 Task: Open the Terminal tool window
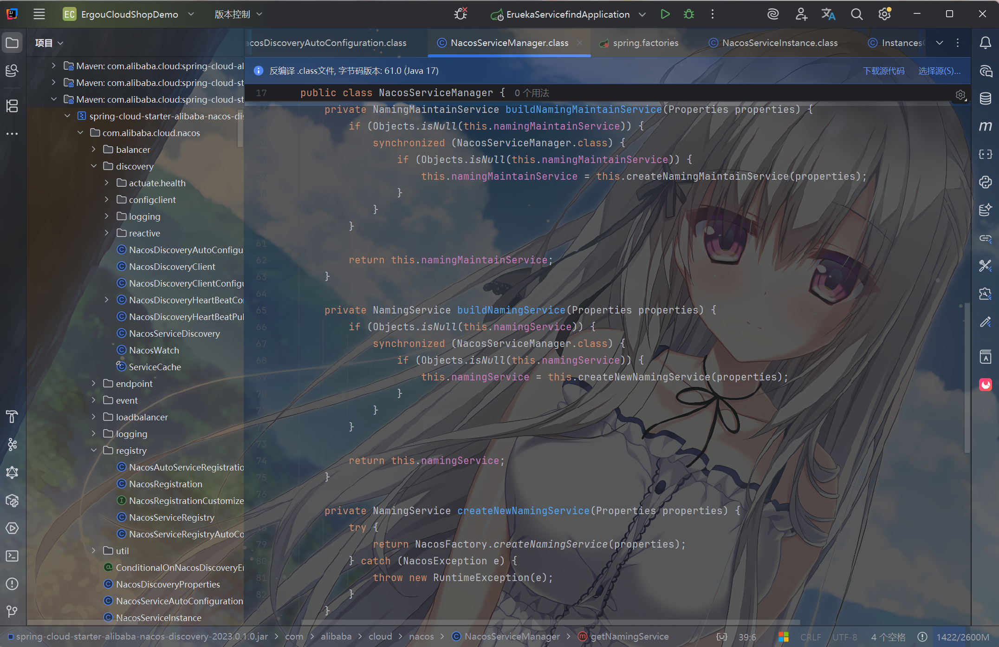(x=12, y=556)
